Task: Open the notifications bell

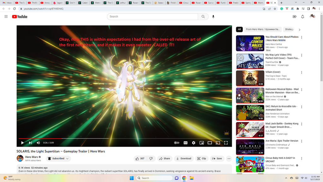Action: [302, 16]
